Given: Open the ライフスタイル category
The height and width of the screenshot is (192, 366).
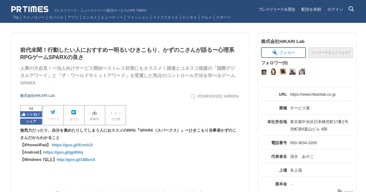Looking at the screenshot, I should tap(166, 17).
